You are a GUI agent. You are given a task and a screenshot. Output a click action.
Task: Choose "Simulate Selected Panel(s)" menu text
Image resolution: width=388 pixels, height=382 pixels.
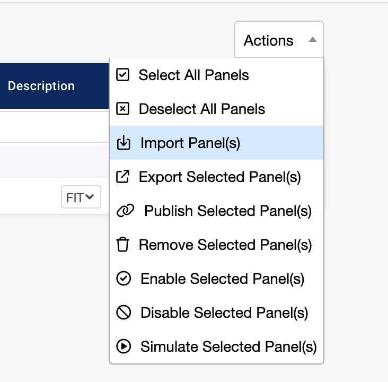click(228, 347)
